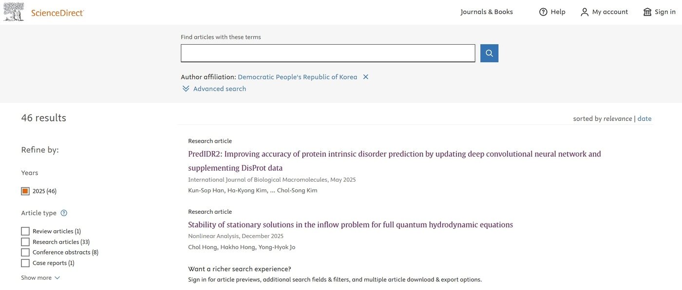Open the Journals & Books menu
682x290 pixels.
[487, 12]
